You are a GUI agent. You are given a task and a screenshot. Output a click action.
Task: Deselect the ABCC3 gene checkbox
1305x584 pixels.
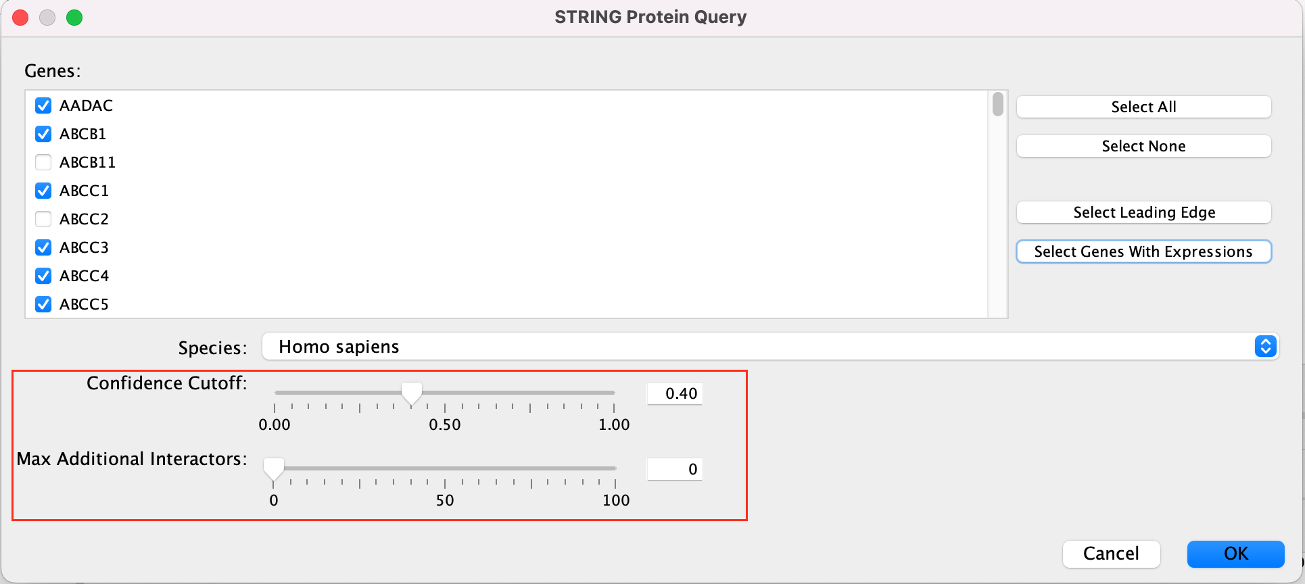[x=43, y=247]
